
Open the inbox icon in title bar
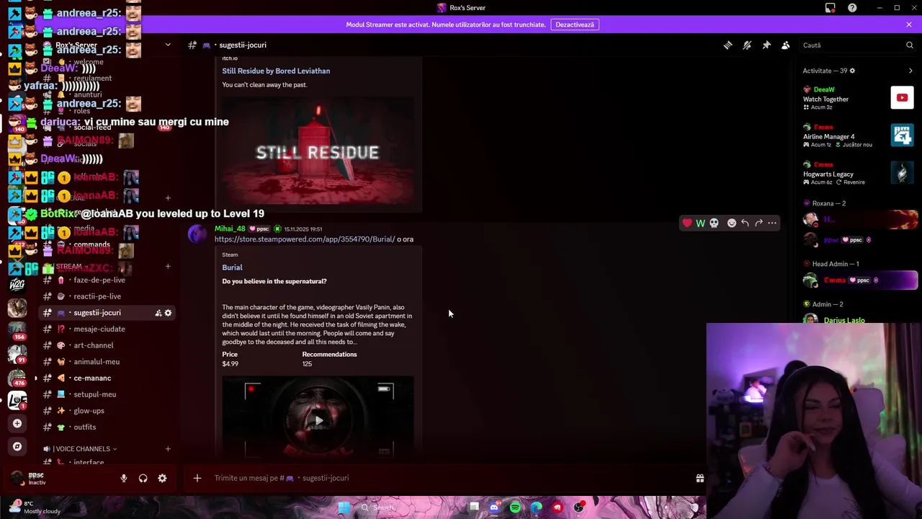(831, 7)
